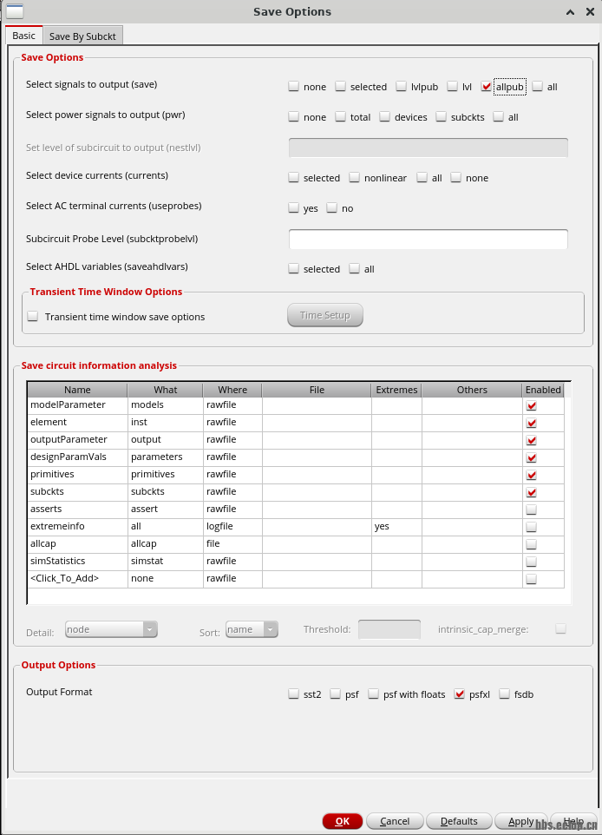Check 'all' for AHDL variables
The height and width of the screenshot is (835, 602).
pos(354,268)
